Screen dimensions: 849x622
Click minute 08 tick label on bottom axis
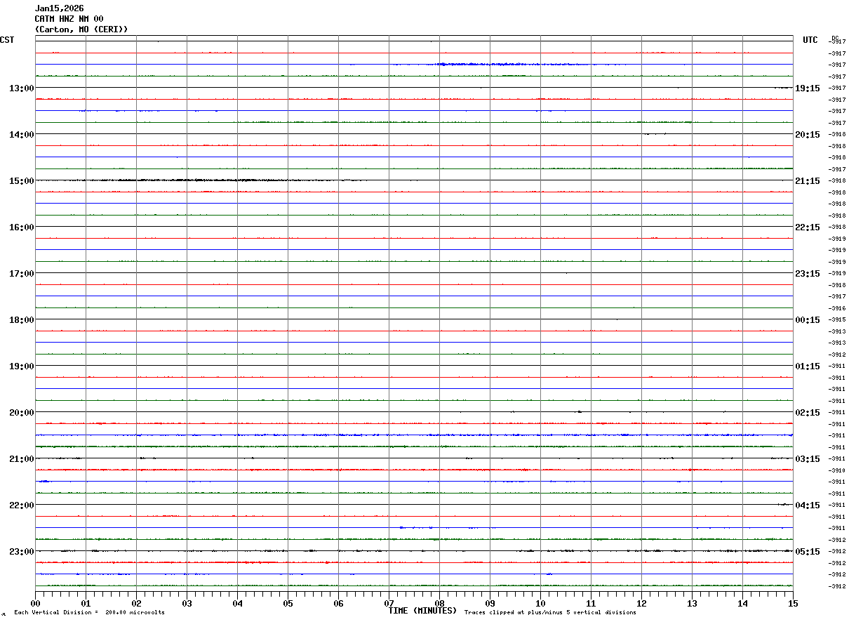(x=439, y=603)
